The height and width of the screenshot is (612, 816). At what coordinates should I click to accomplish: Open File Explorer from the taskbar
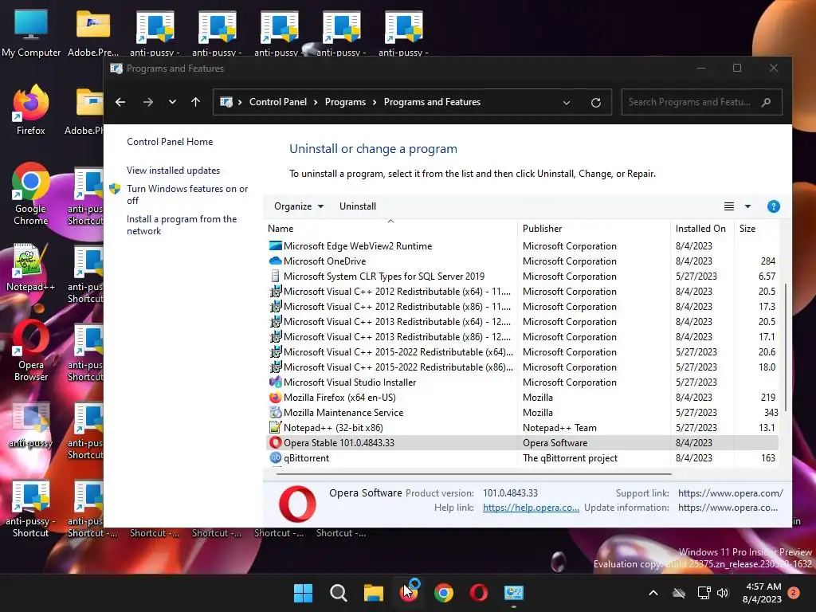(x=373, y=593)
